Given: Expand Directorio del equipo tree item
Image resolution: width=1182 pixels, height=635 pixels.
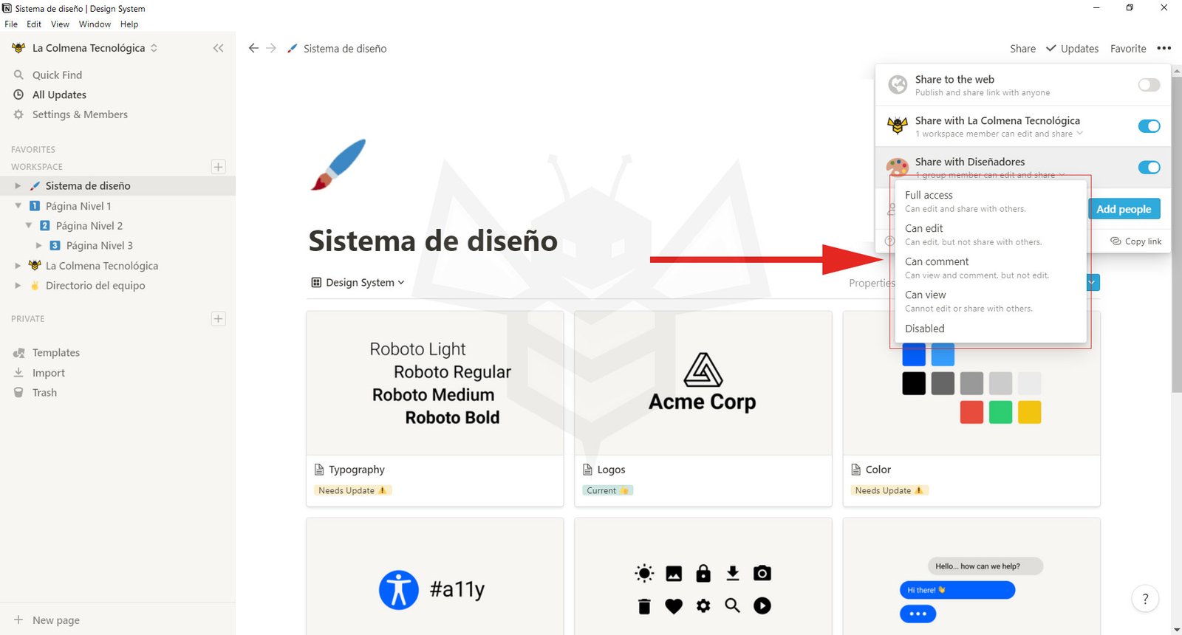Looking at the screenshot, I should (x=18, y=286).
